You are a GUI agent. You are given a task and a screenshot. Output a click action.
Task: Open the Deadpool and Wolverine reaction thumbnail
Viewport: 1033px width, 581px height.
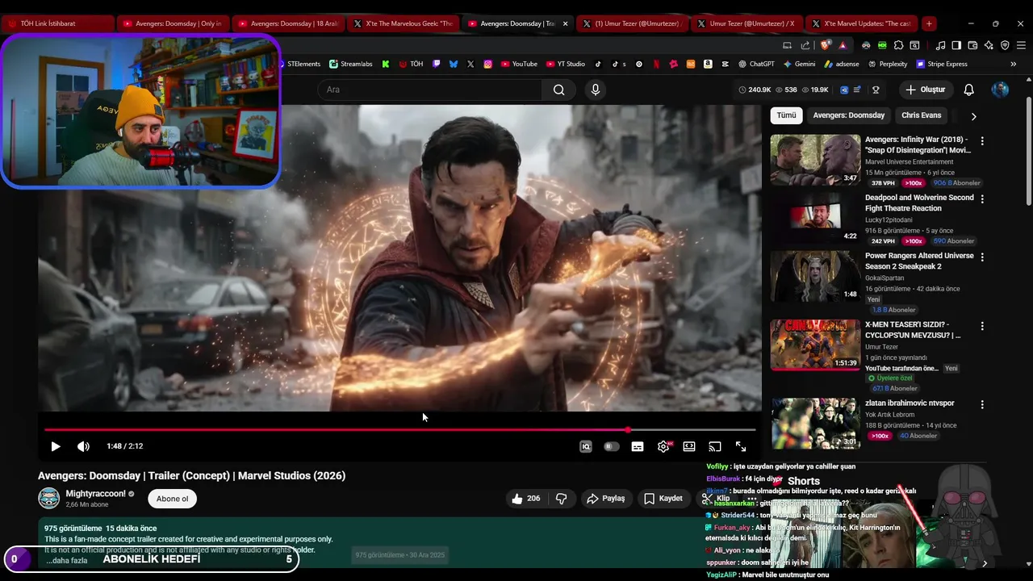click(815, 218)
